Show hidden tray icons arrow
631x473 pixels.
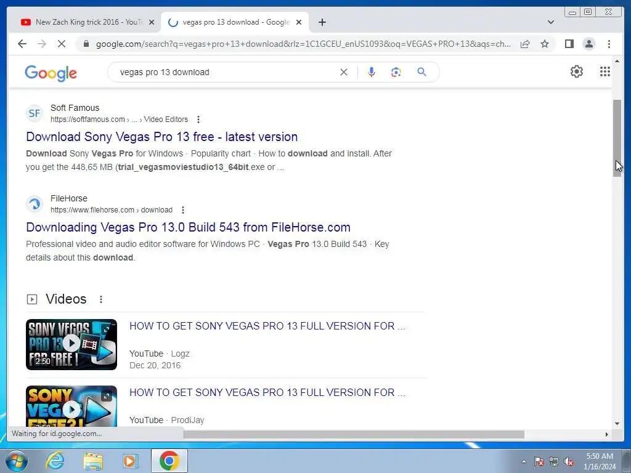click(524, 461)
